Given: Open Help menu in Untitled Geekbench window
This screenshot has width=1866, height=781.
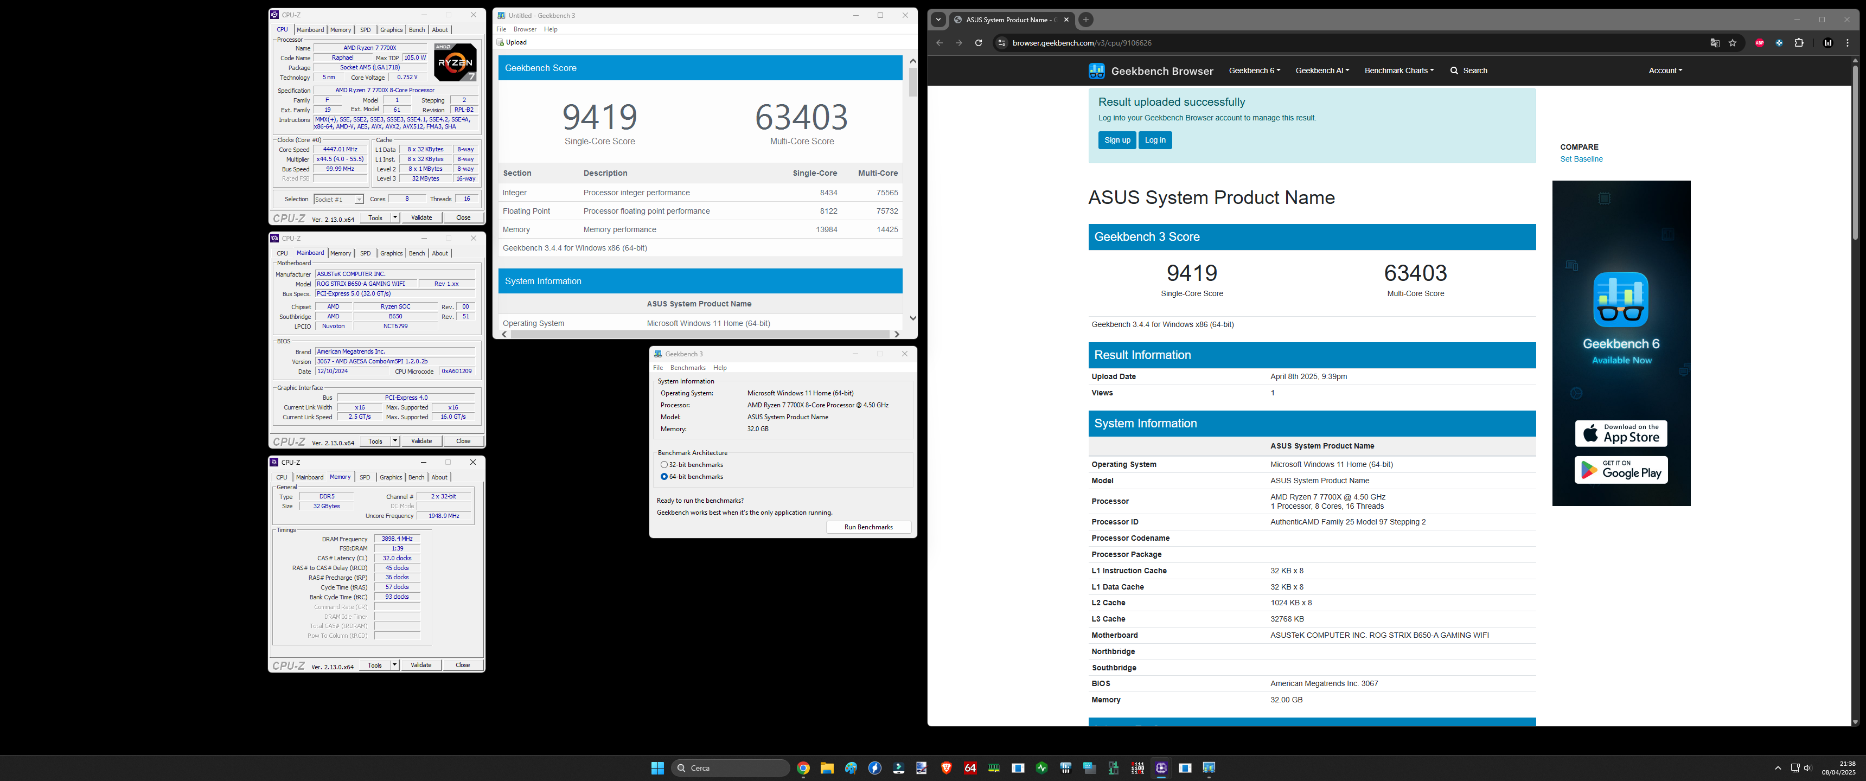Looking at the screenshot, I should (x=551, y=29).
